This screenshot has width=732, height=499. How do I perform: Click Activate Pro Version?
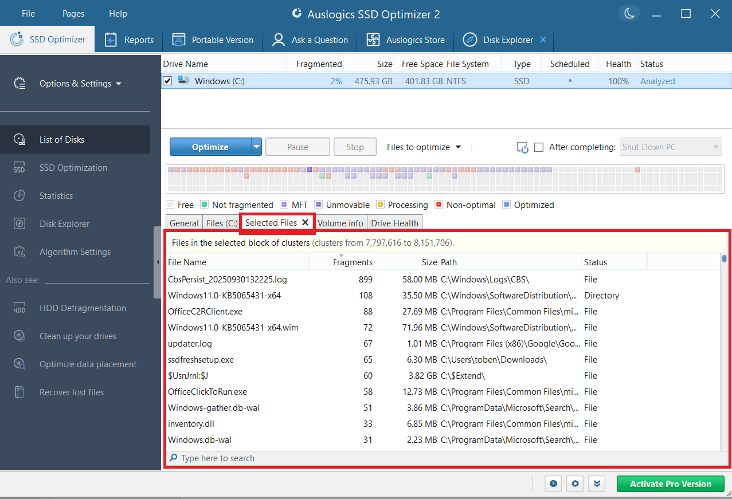coord(670,484)
